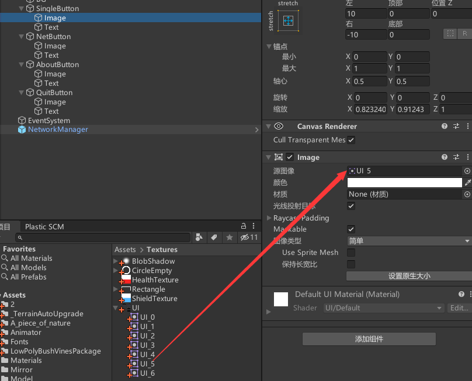Screen dimensions: 472x381
Task: Click the label filter icon in Project panel
Action: (x=213, y=237)
